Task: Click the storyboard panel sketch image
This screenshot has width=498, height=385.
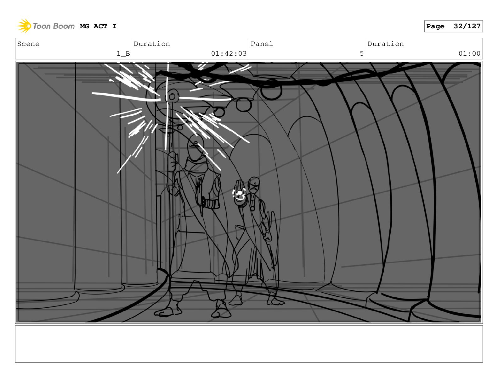Action: tap(249, 192)
